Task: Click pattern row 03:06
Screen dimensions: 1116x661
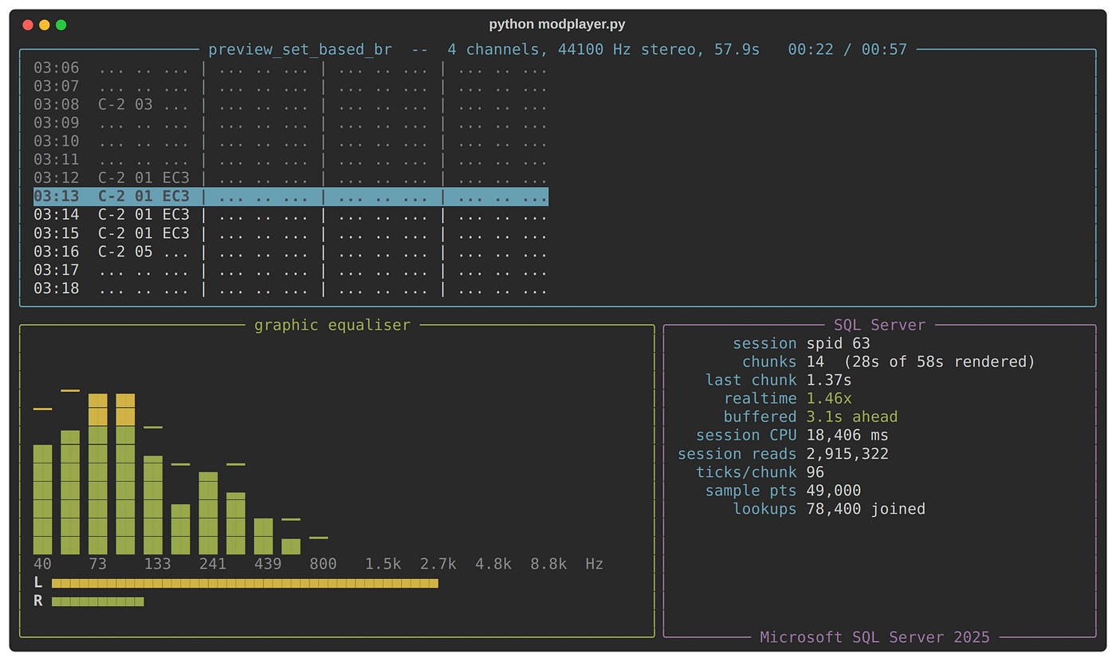Action: click(291, 68)
